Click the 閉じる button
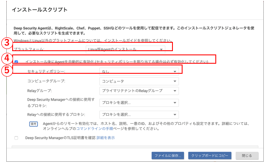The height and width of the screenshot is (163, 265). tap(247, 155)
